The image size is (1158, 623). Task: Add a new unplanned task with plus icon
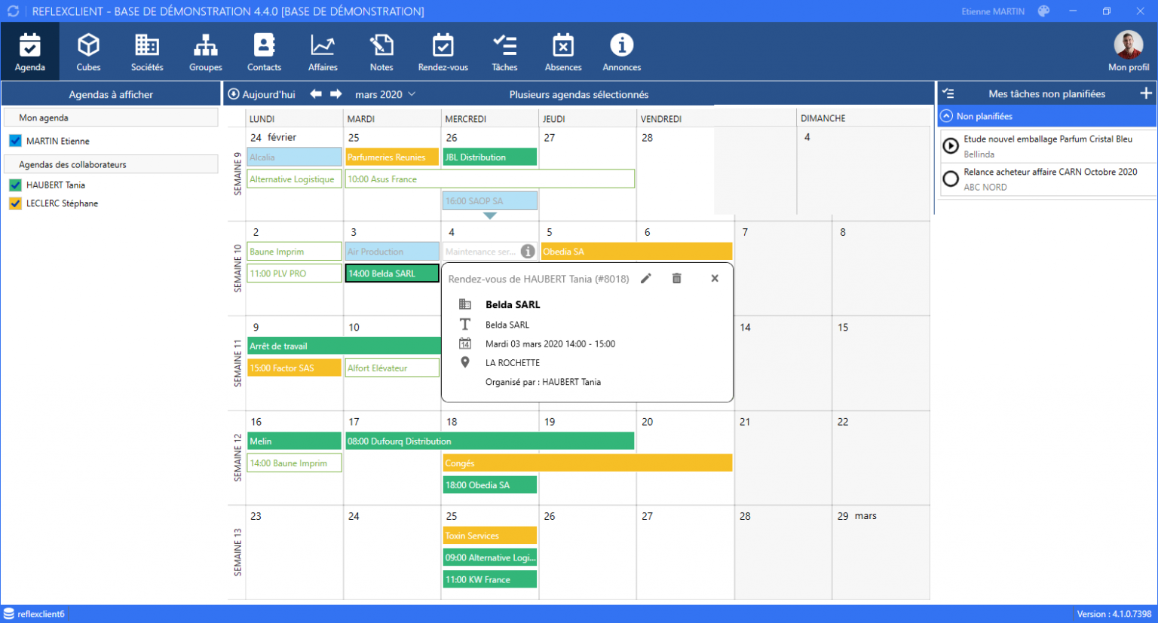[x=1146, y=93]
